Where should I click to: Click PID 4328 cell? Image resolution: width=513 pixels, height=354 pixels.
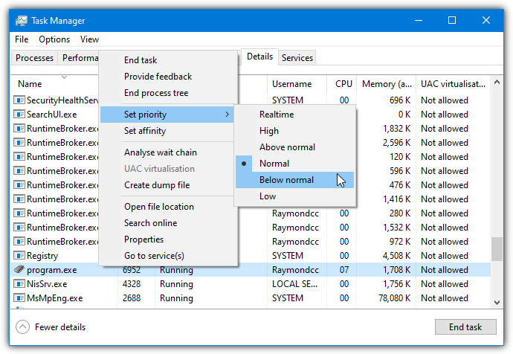(x=131, y=284)
